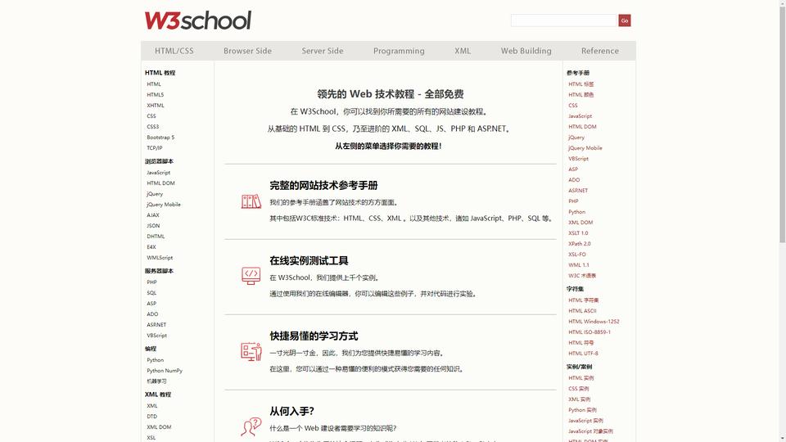This screenshot has height=442, width=786.
Task: Open XHTML tutorial link
Action: pyautogui.click(x=156, y=106)
